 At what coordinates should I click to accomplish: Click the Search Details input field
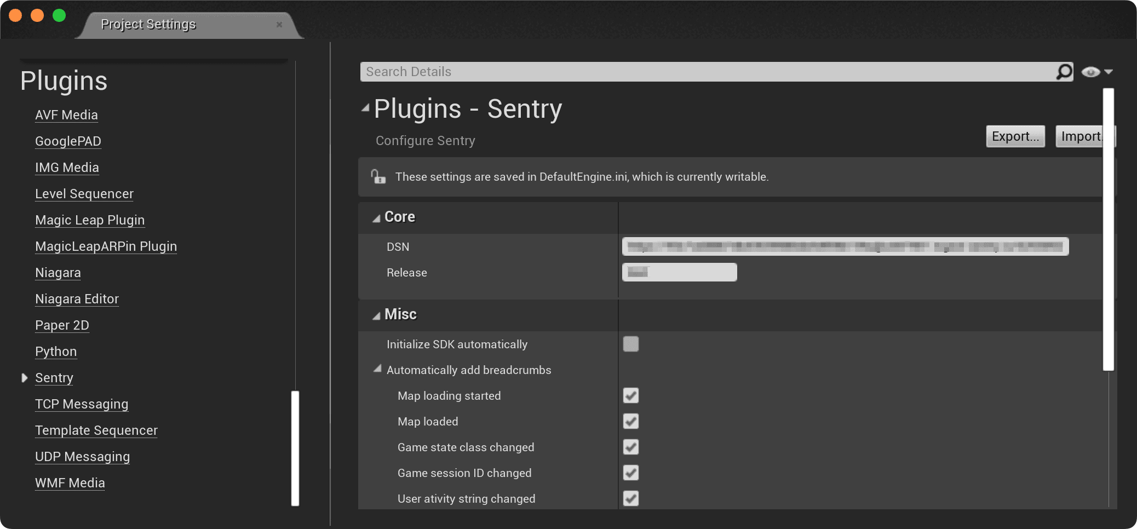[x=657, y=71]
